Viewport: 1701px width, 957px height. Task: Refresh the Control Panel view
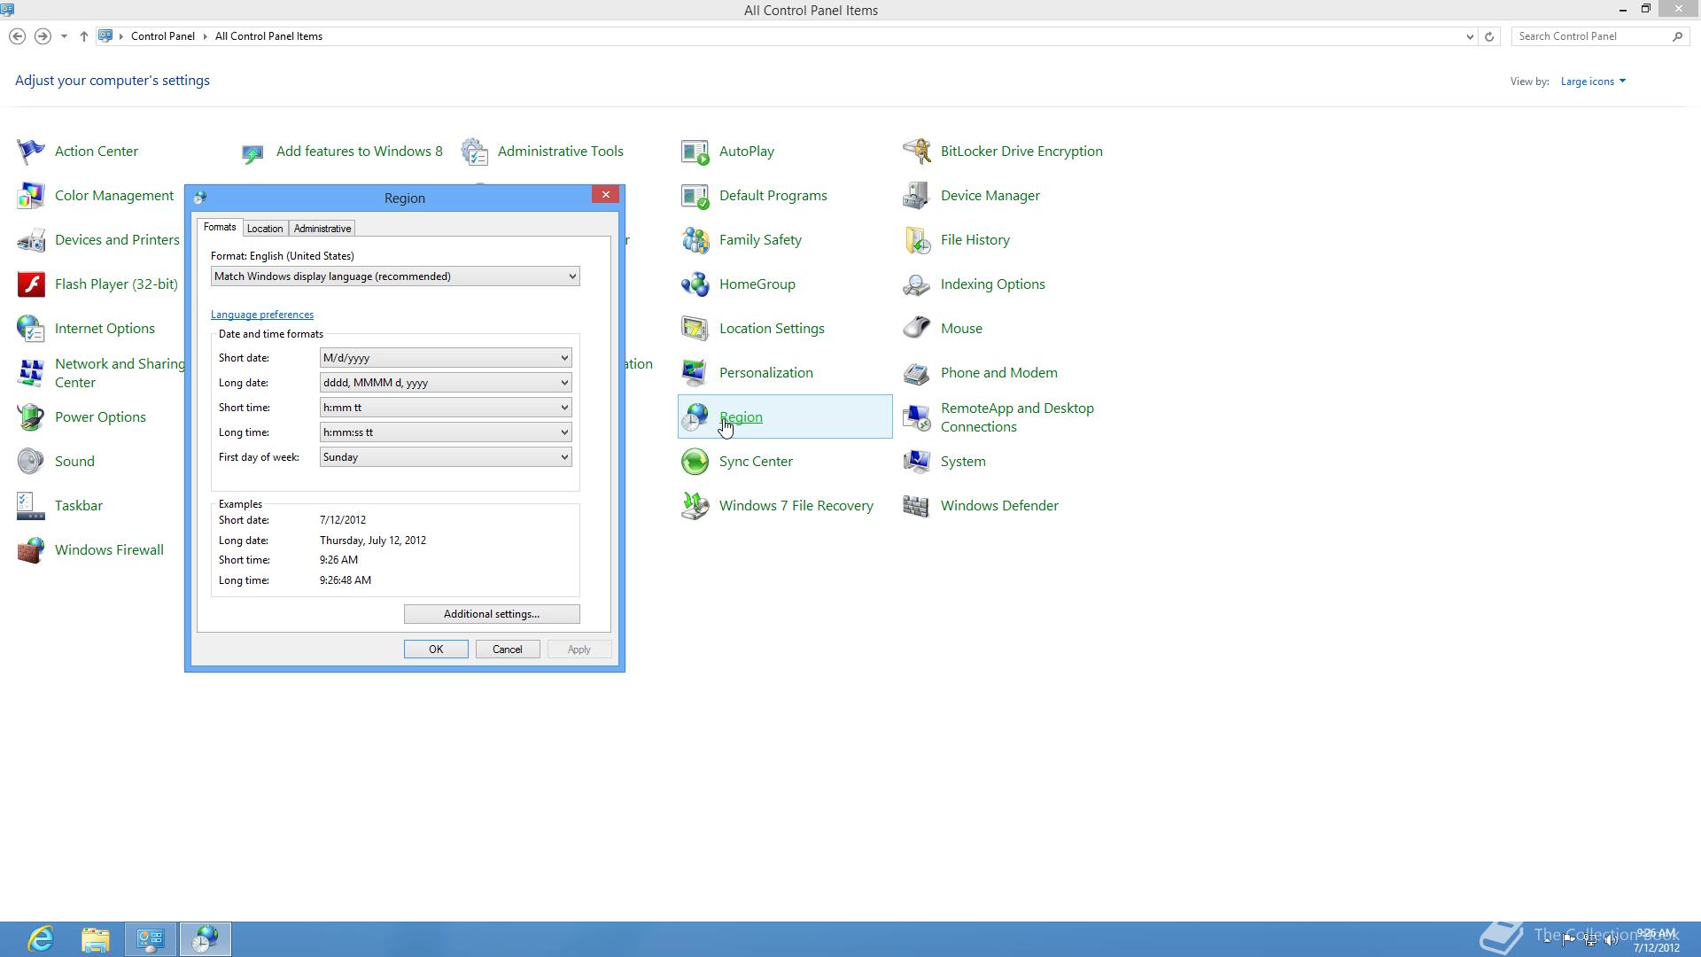tap(1489, 36)
